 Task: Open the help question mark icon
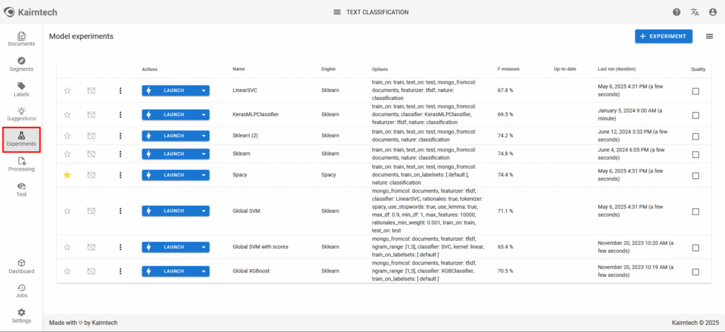(x=676, y=12)
